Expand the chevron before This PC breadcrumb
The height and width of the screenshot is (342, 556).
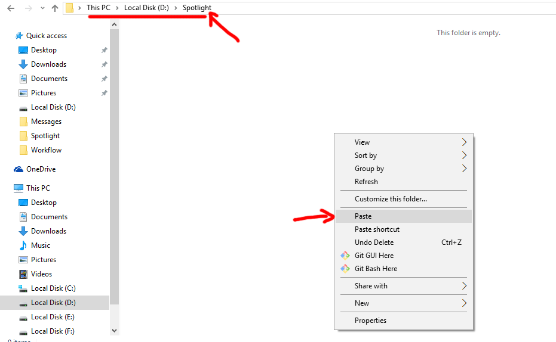(79, 8)
